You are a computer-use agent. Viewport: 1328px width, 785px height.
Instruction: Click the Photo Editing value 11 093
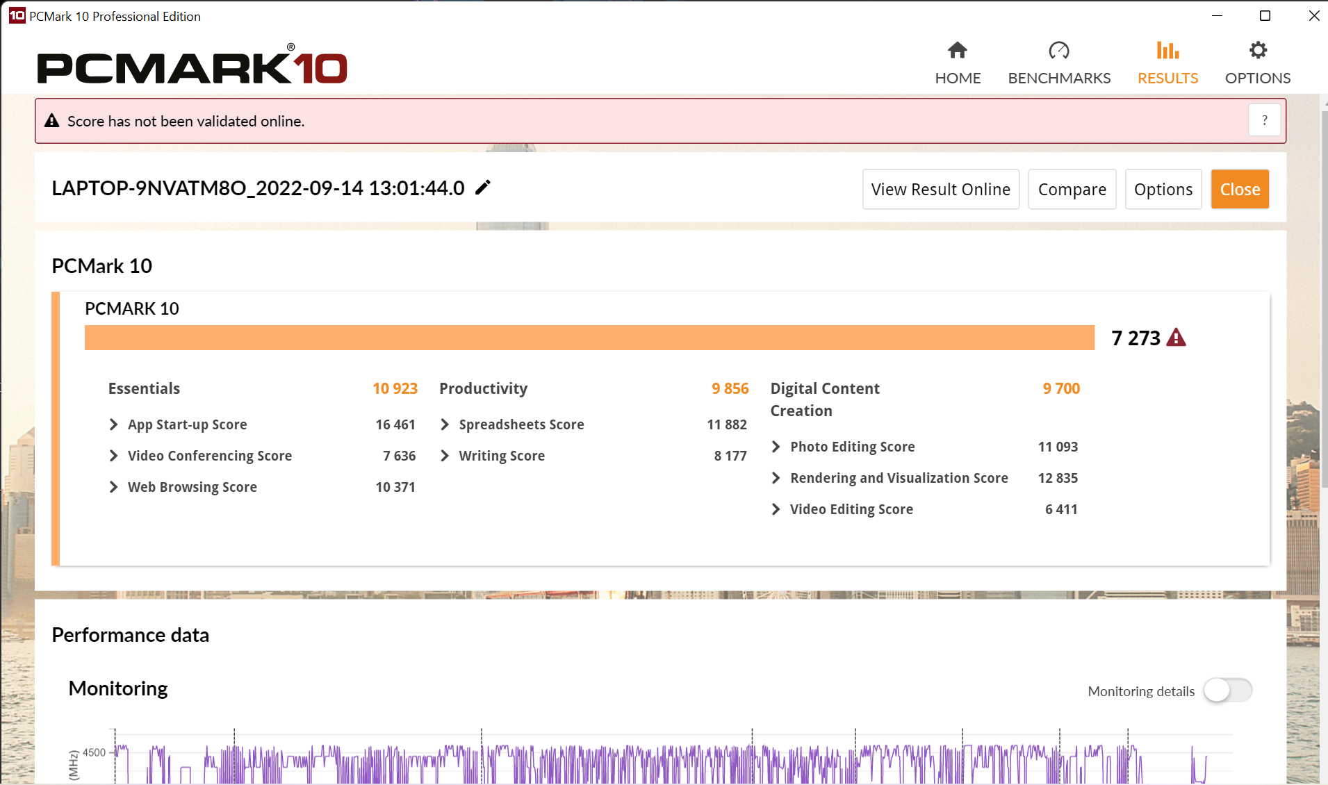point(1058,447)
